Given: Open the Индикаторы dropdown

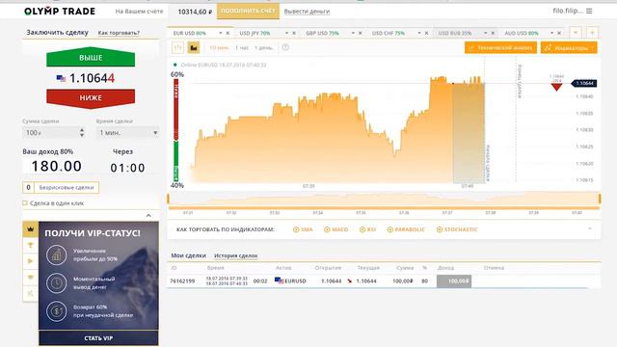Looking at the screenshot, I should coord(569,47).
